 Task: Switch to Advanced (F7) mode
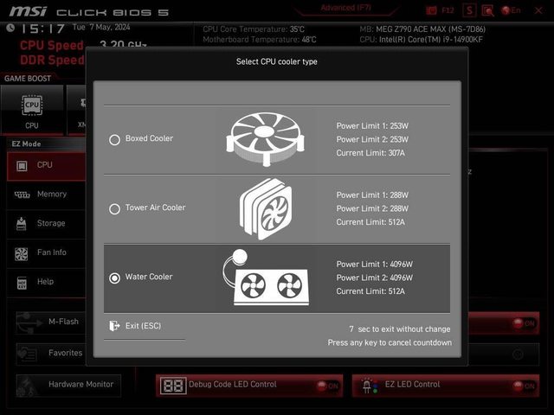[x=346, y=8]
